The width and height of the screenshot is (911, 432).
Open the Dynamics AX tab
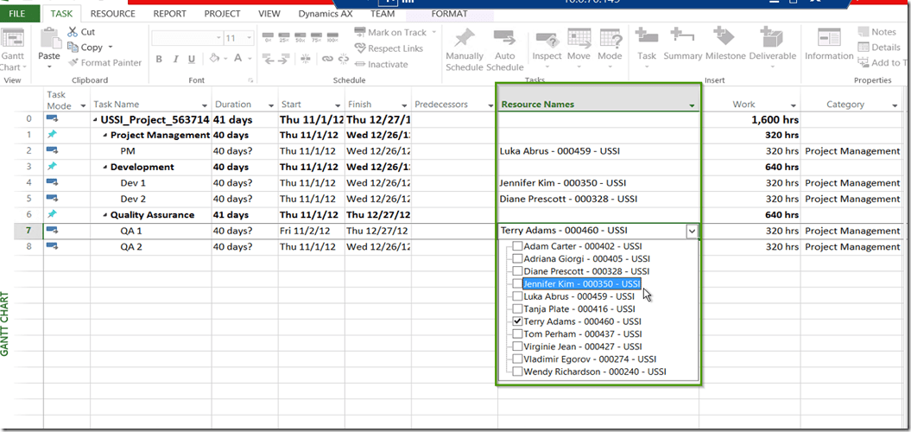click(319, 14)
